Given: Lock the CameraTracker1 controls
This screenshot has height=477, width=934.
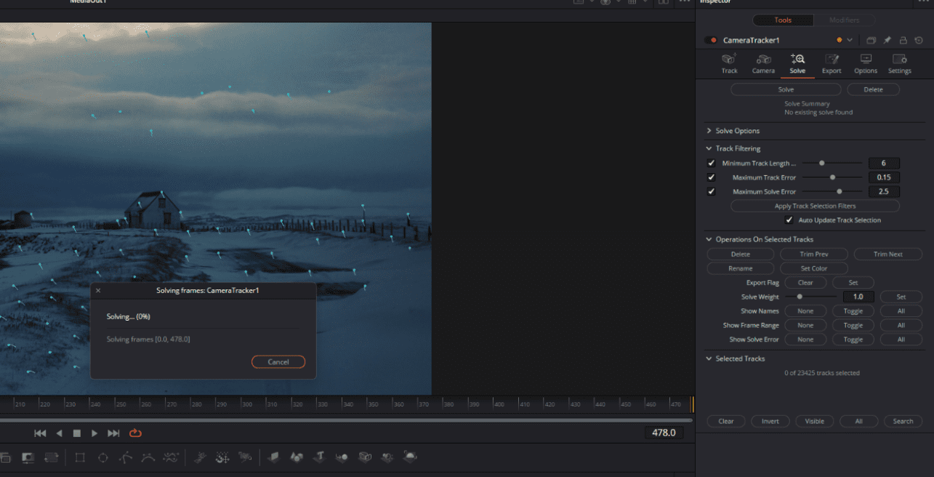Looking at the screenshot, I should pos(903,41).
